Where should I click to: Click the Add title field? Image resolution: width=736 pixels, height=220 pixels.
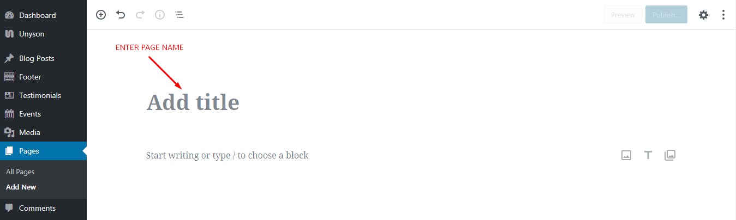tap(193, 102)
